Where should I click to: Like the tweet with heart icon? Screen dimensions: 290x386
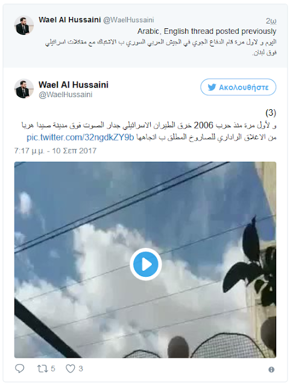pyautogui.click(x=70, y=369)
